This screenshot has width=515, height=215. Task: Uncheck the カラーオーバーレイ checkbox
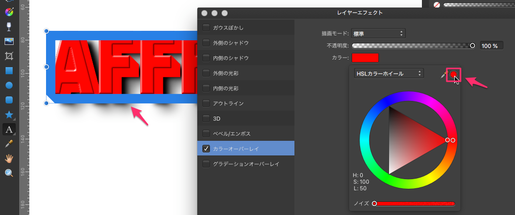click(206, 148)
